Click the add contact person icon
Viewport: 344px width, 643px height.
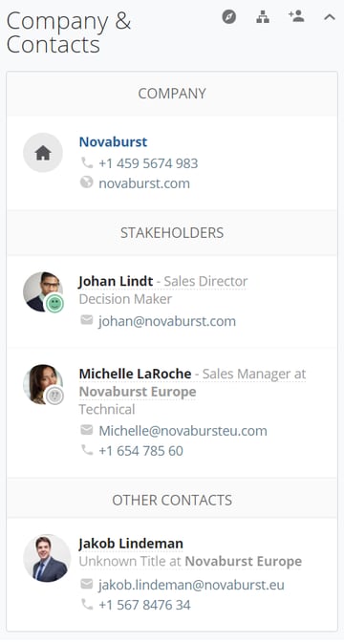coord(296,16)
